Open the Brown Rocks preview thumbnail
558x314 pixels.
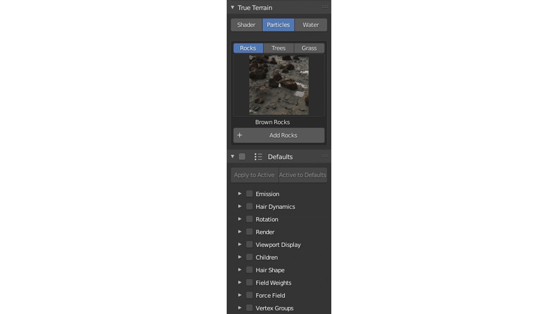[279, 85]
